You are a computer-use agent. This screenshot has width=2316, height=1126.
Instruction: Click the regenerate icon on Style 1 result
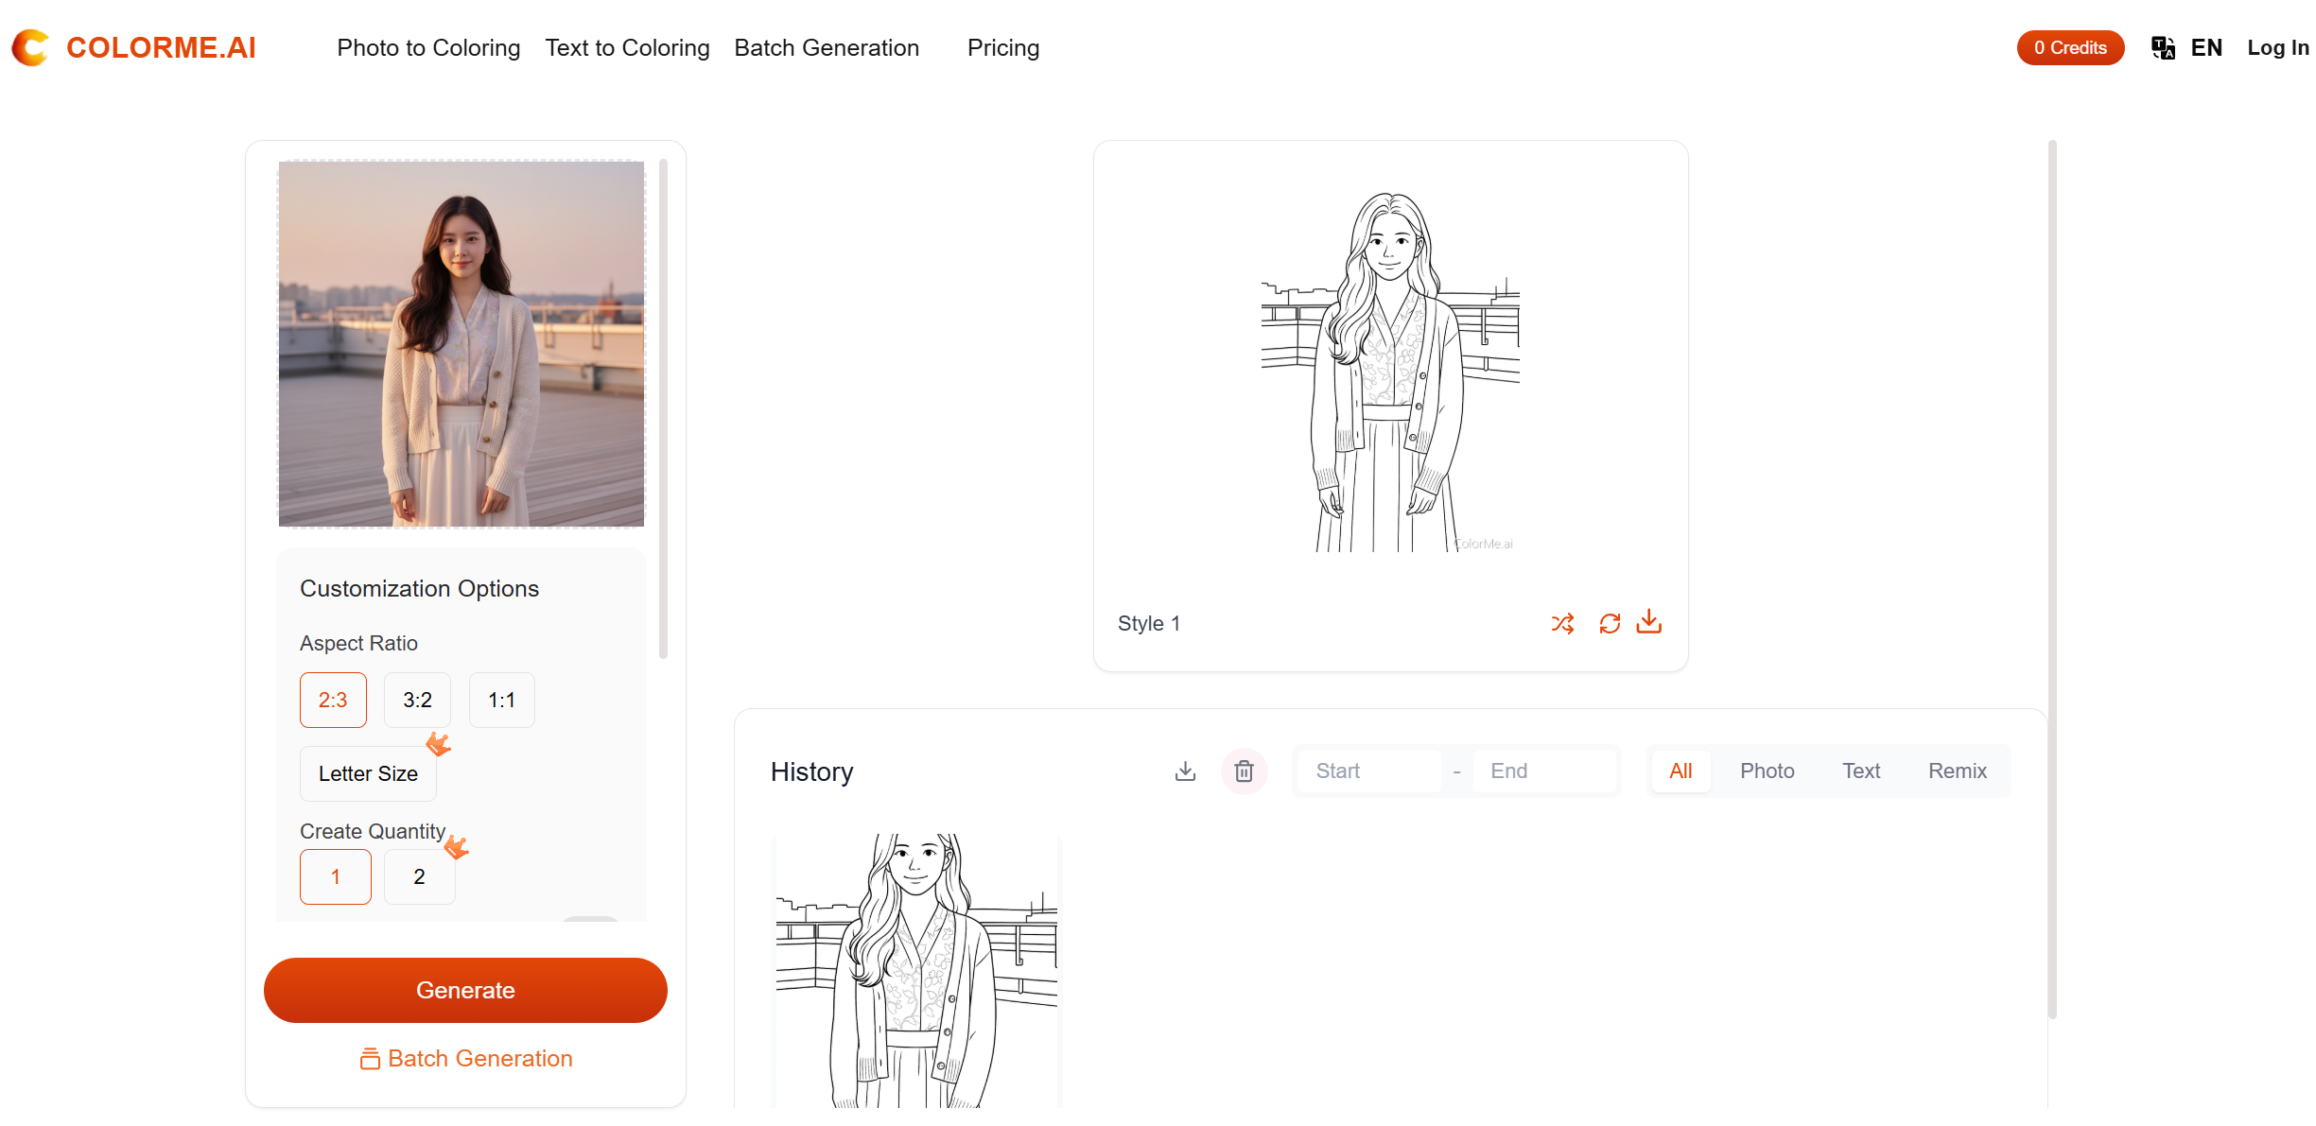coord(1611,623)
